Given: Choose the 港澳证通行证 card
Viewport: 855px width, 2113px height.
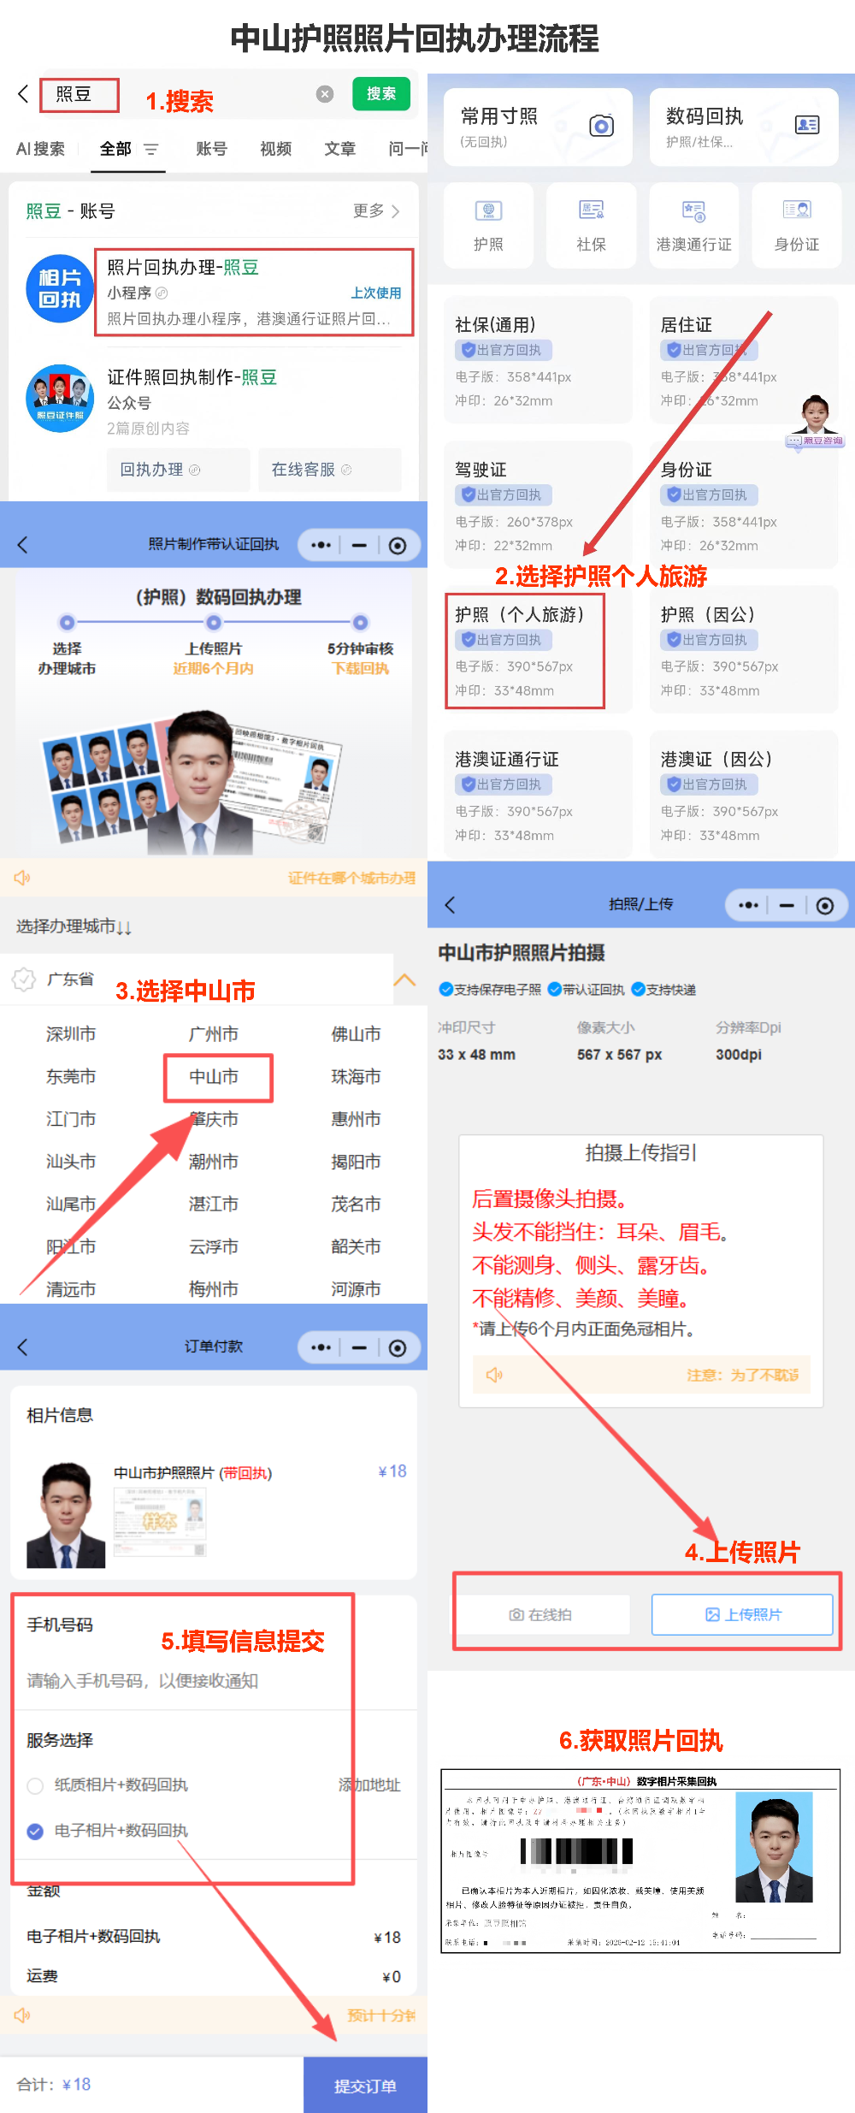Looking at the screenshot, I should tap(538, 795).
